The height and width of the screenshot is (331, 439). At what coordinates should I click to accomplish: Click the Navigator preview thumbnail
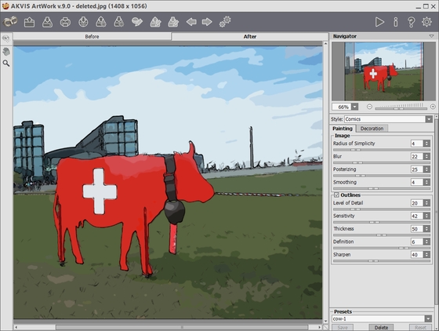point(383,71)
